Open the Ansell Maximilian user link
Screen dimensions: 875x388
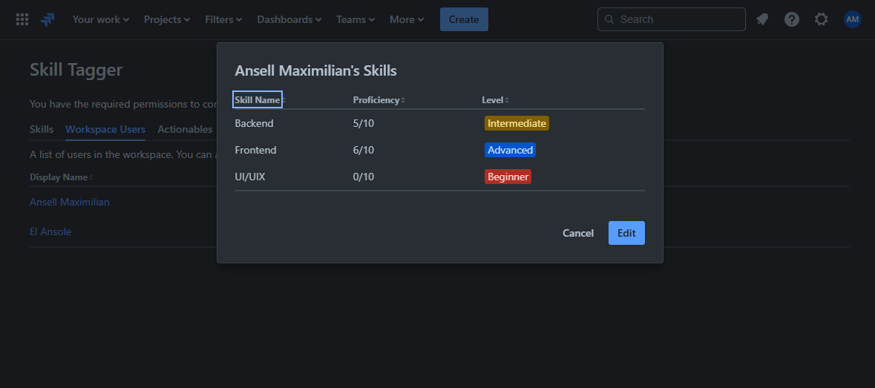pos(69,203)
